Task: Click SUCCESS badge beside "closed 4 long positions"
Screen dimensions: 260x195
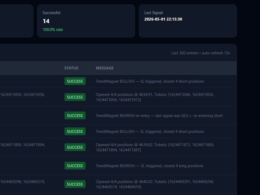Action: (x=75, y=165)
